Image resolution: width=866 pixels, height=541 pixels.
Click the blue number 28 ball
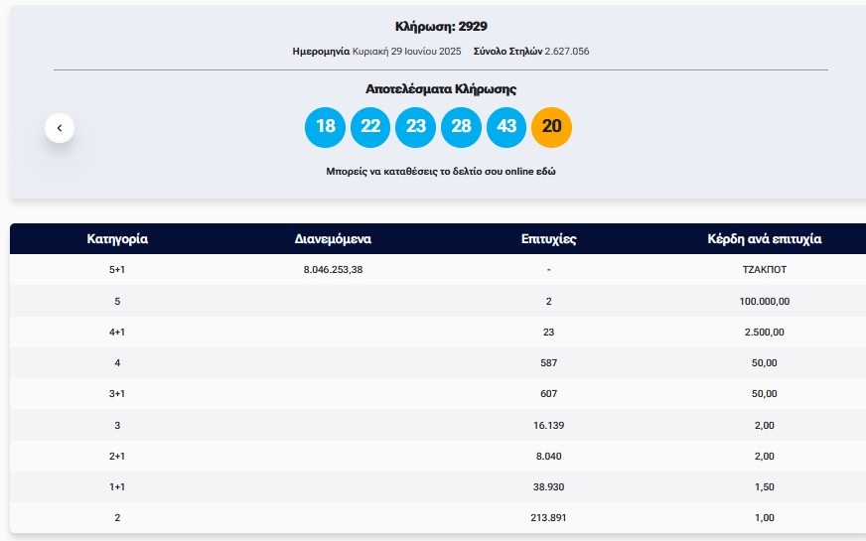click(461, 127)
